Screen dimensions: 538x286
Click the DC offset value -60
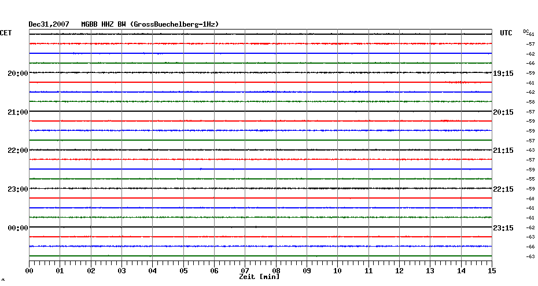coord(530,199)
